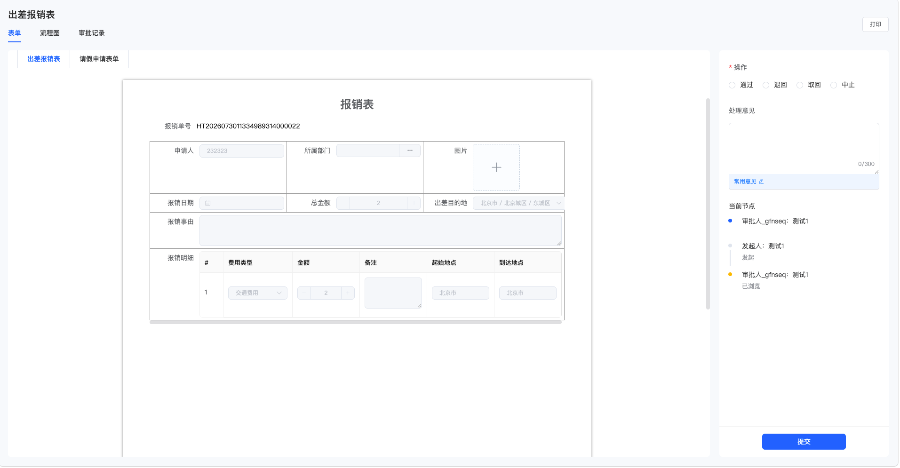
Task: Increase 总金额 with the plus button
Action: 414,203
